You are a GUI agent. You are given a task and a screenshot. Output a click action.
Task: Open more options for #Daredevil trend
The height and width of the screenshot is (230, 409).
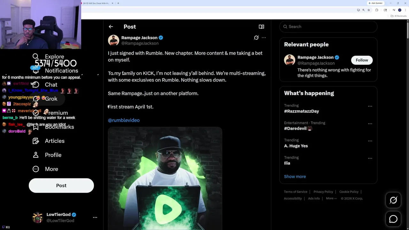point(370,124)
